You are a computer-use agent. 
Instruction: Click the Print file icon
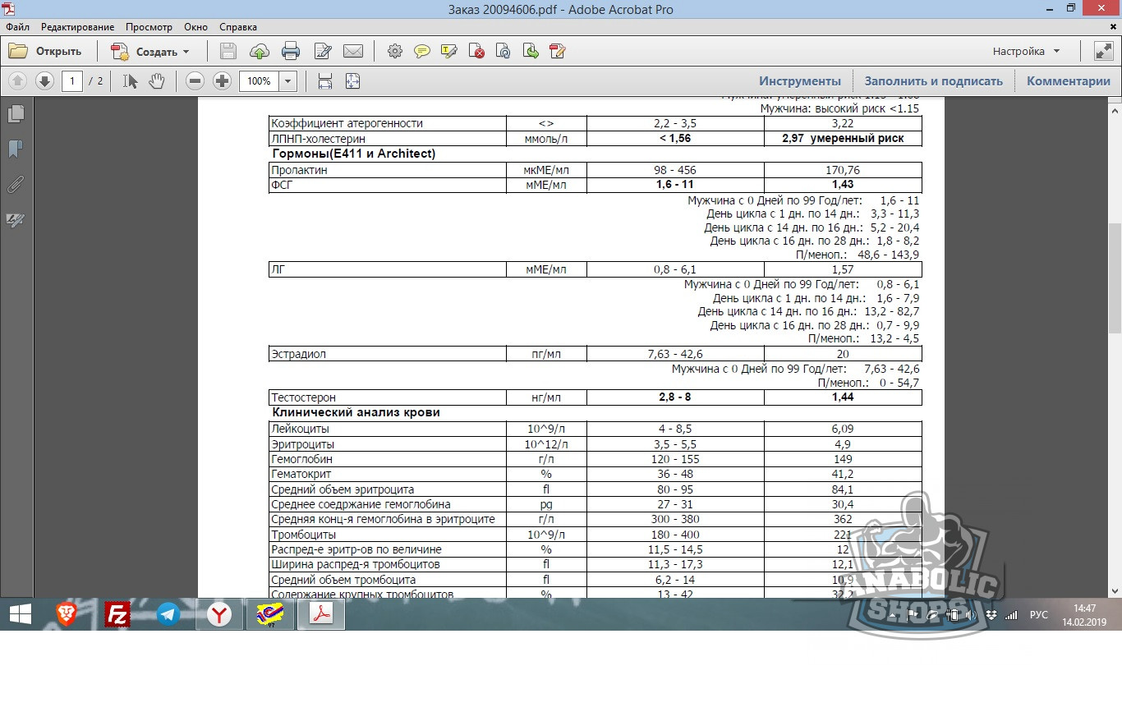pyautogui.click(x=290, y=52)
